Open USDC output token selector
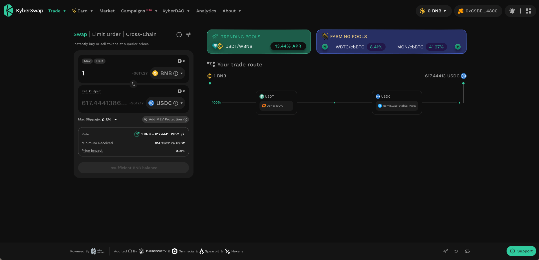 pos(166,103)
